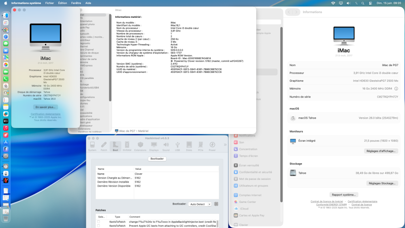Open the Power tab in Hackintool
Viewport: 405px width, 228px height.
[212, 147]
